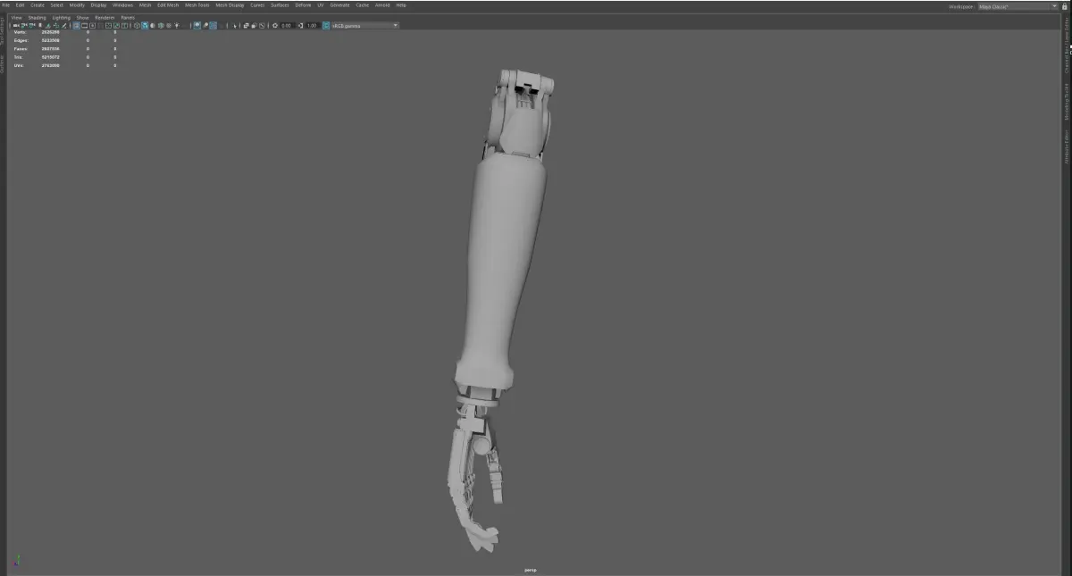Switch viewport to Wireframe shading
Screen dimensions: 1072x576
click(137, 25)
